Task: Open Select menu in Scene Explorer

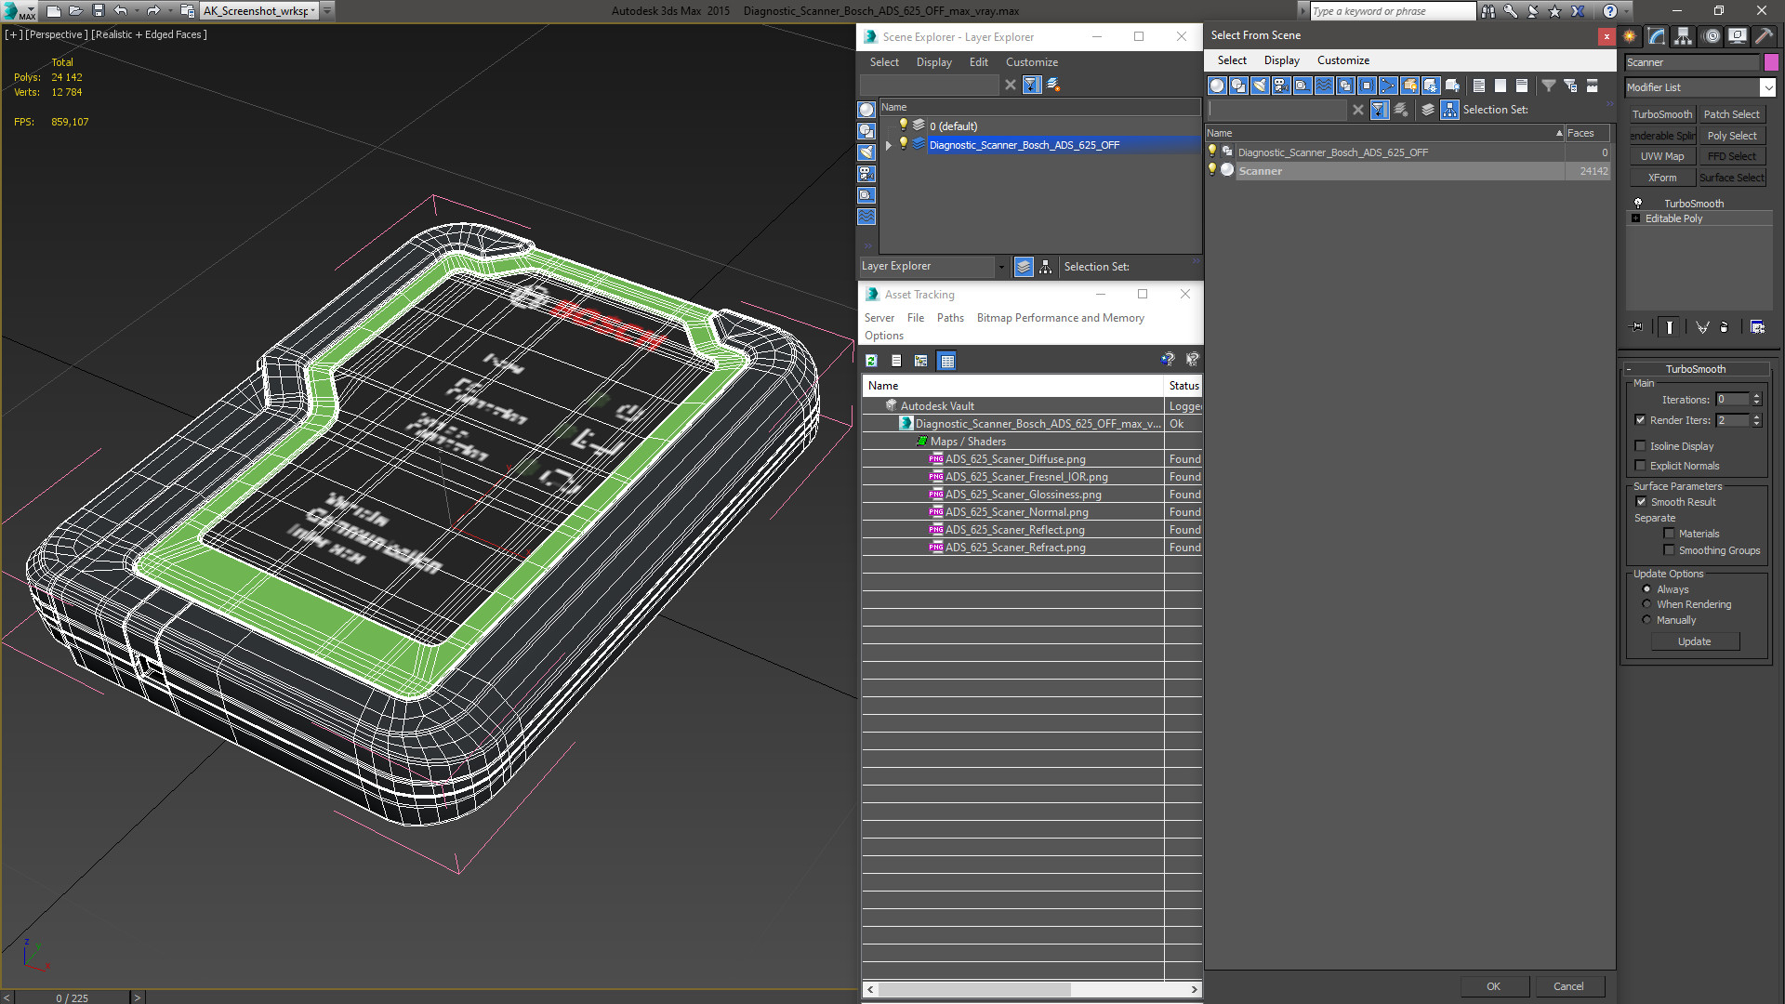Action: point(884,62)
